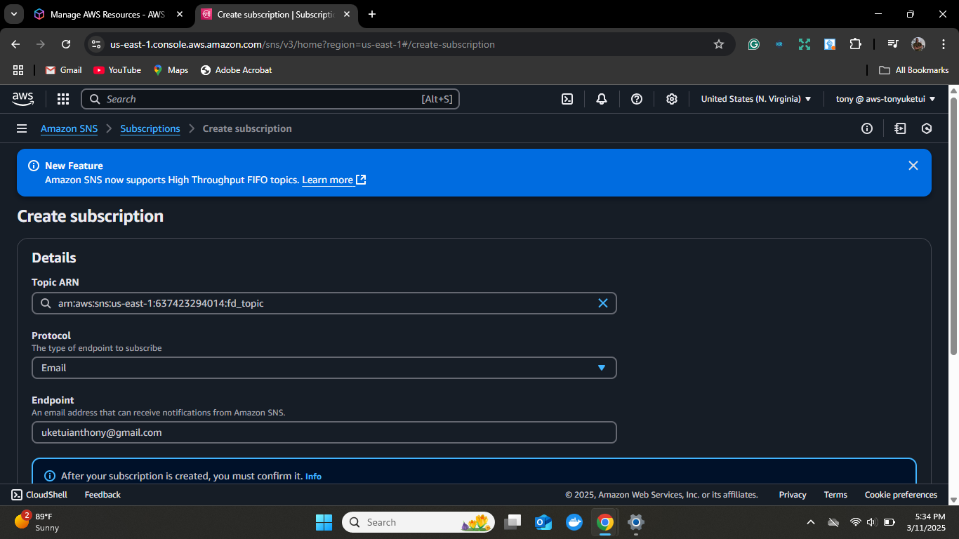Click the AWS logo home icon
The height and width of the screenshot is (539, 959).
(x=23, y=99)
